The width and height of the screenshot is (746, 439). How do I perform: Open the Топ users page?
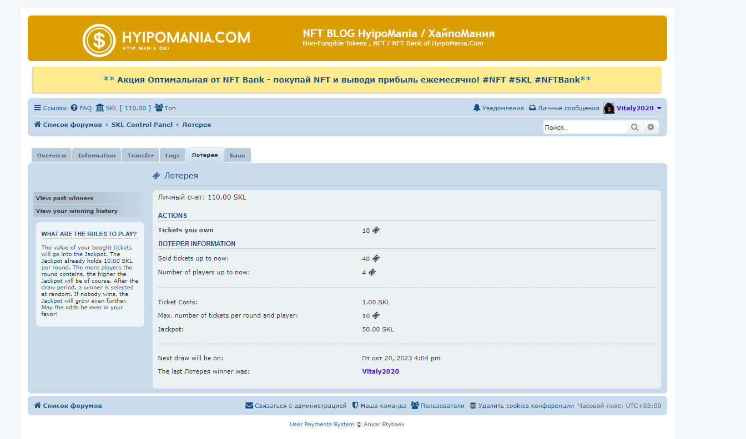tap(165, 108)
